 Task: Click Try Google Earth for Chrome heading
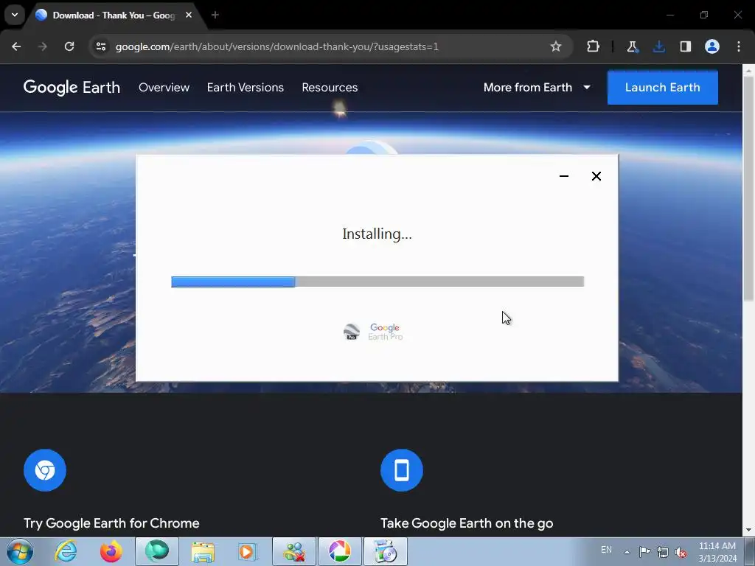(112, 523)
